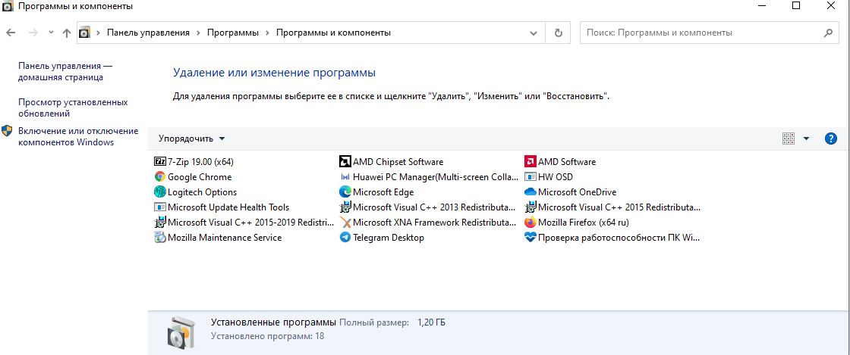This screenshot has width=850, height=355.
Task: Go back with the left arrow
Action: pos(11,33)
